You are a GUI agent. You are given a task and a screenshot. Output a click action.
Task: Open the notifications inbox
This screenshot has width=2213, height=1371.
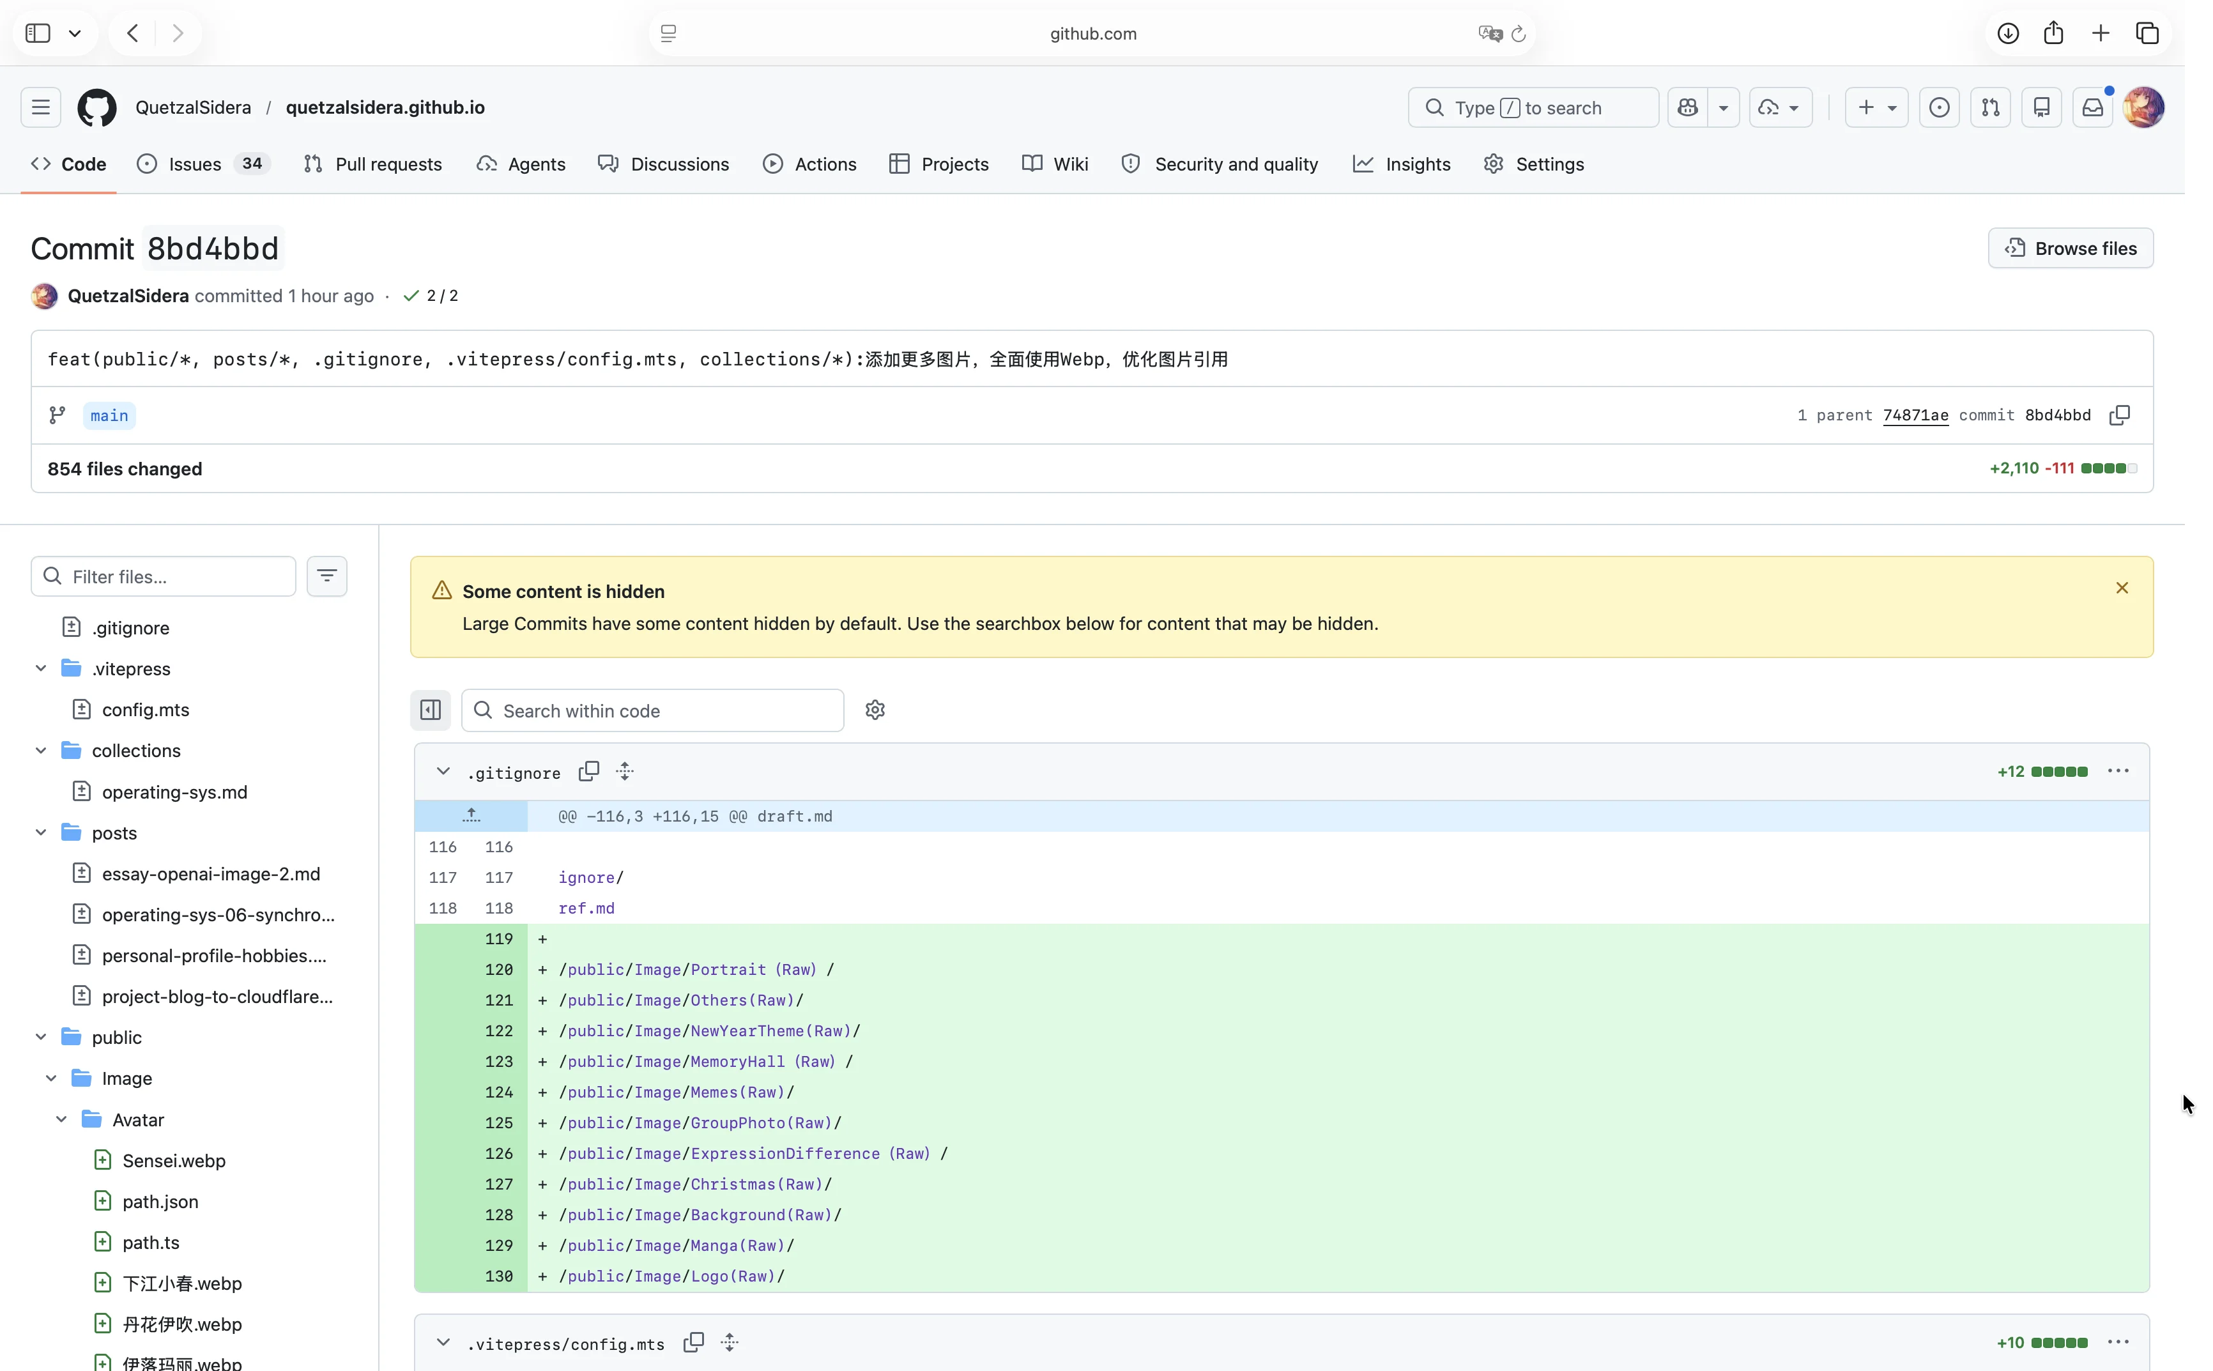point(2092,107)
